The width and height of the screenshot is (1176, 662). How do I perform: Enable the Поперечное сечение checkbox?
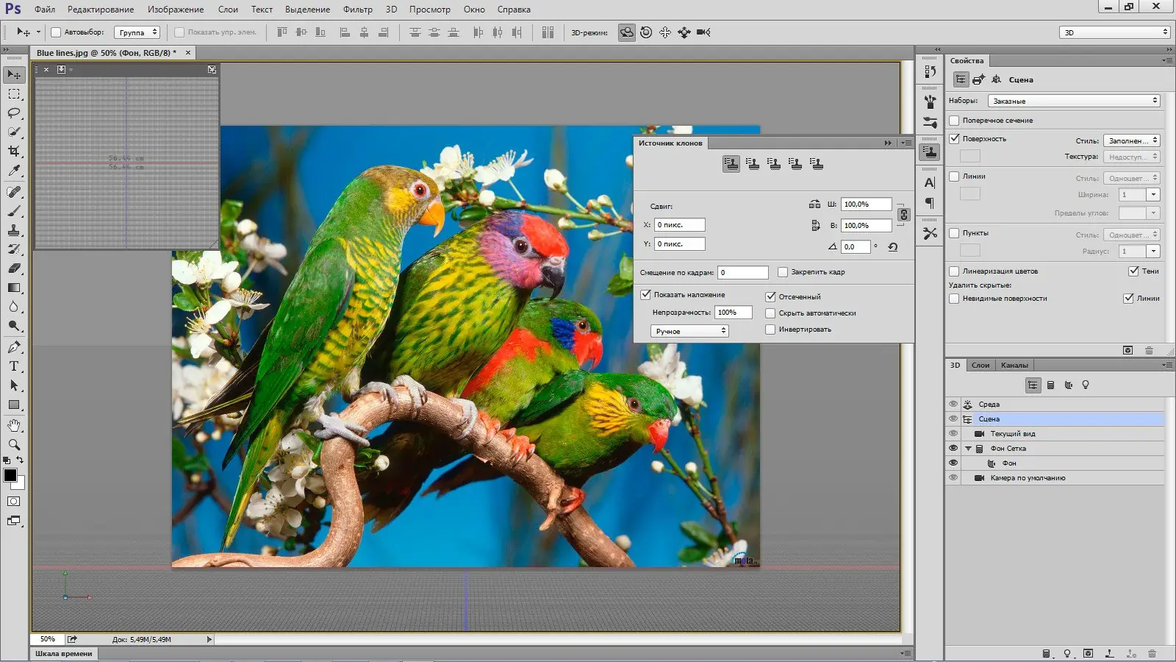point(954,121)
